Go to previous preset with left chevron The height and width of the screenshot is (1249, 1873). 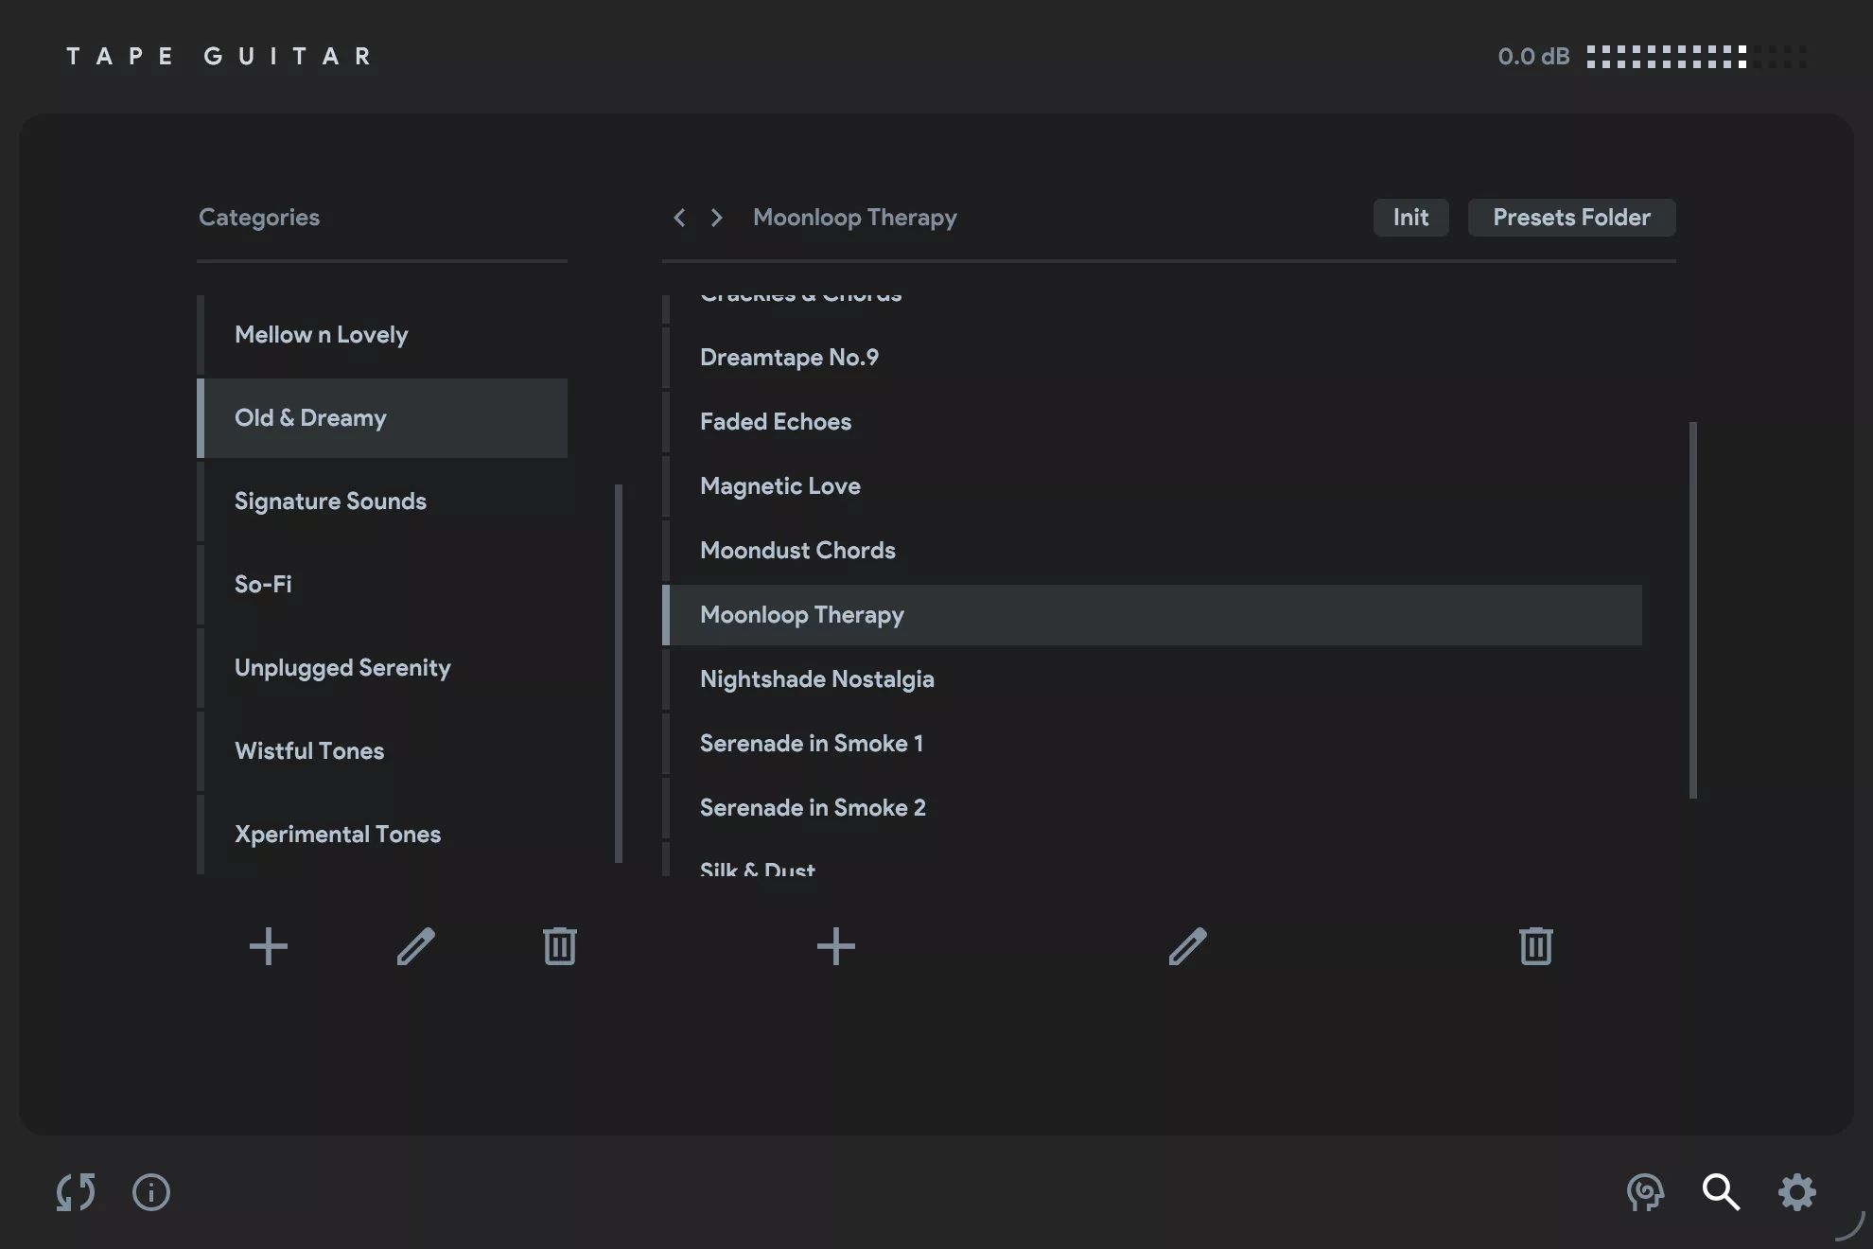coord(679,218)
